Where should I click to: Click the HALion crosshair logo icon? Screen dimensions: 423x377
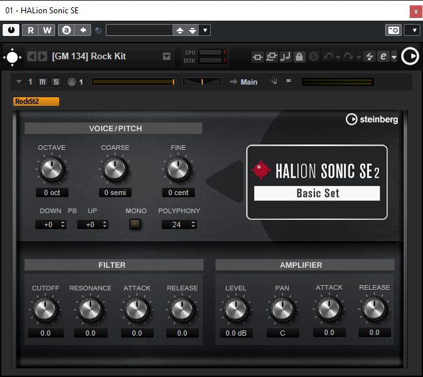pyautogui.click(x=12, y=57)
